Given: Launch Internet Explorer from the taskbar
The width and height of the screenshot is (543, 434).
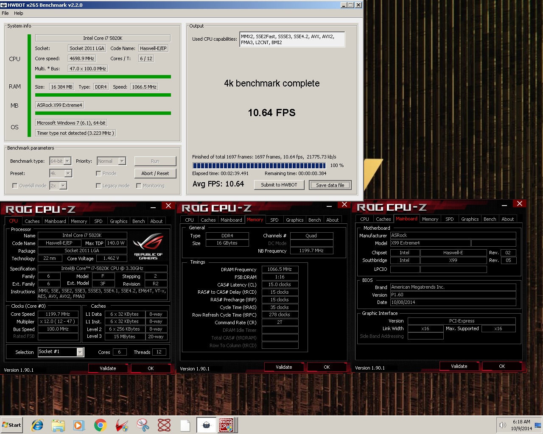Looking at the screenshot, I should pos(37,425).
